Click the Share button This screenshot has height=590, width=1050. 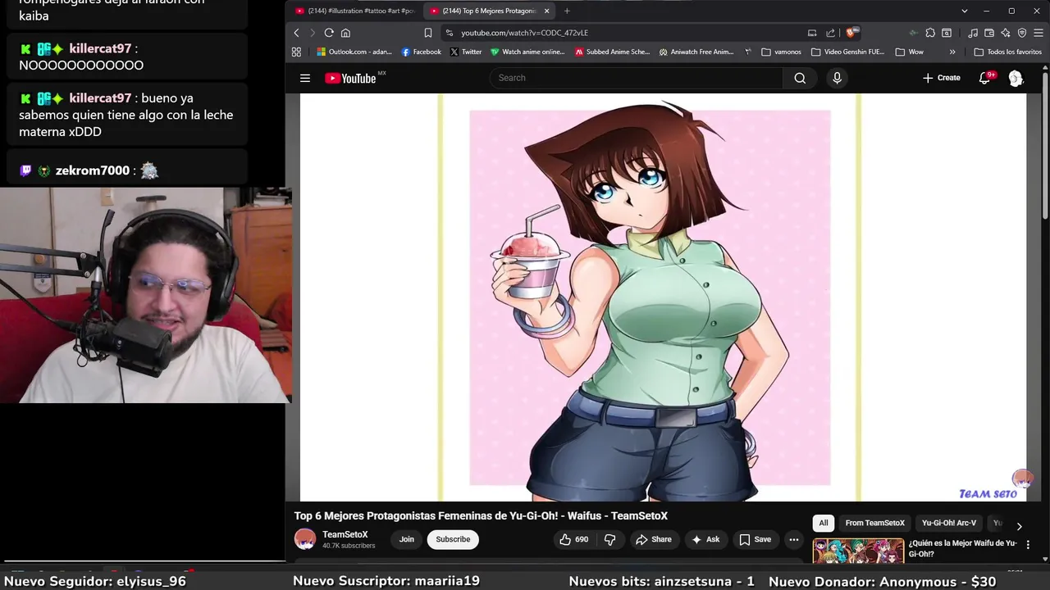[653, 539]
